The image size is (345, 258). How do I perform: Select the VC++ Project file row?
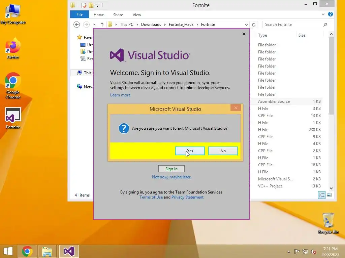click(286, 186)
